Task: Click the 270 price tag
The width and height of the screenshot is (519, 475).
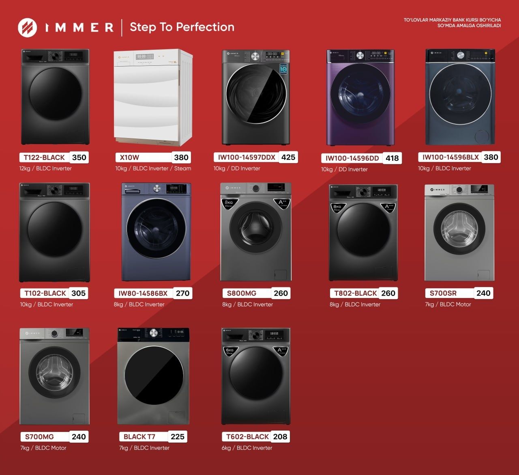Action: [182, 293]
